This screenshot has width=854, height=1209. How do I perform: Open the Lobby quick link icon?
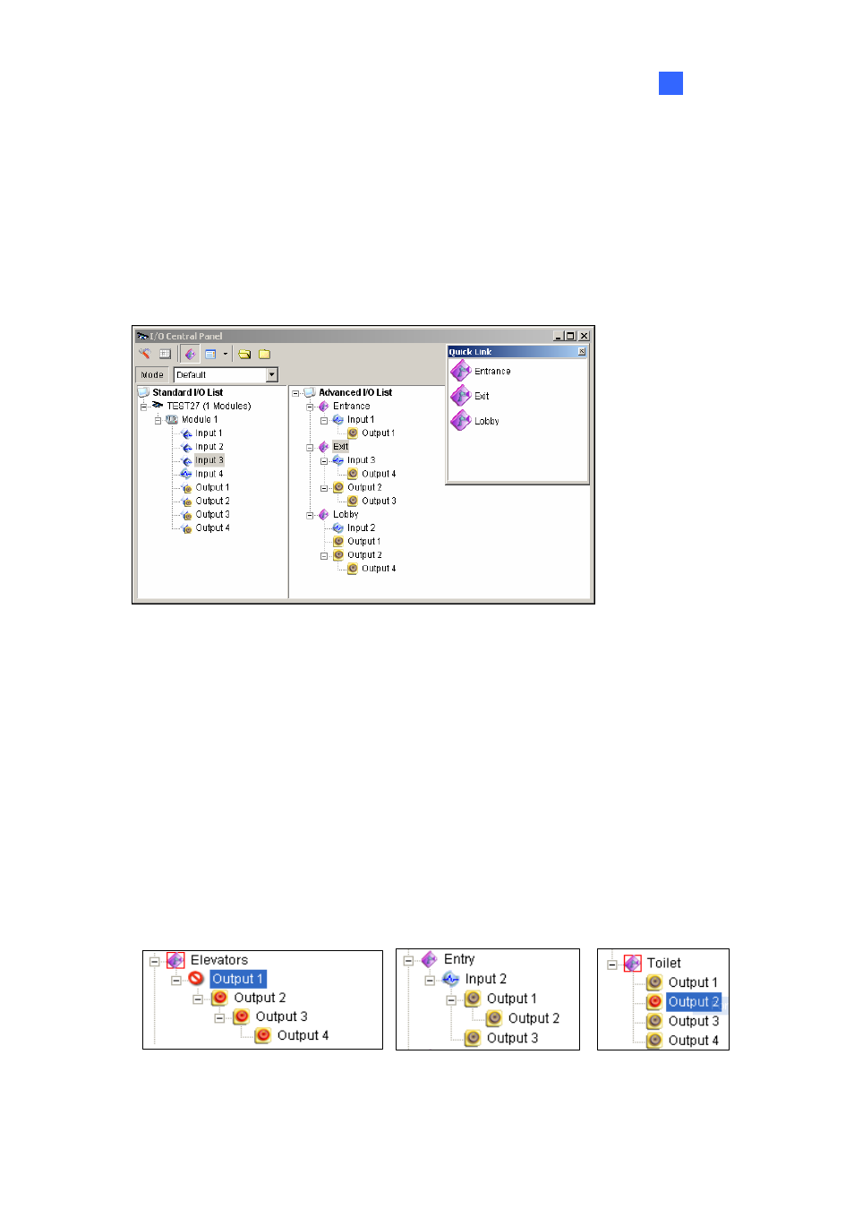461,421
